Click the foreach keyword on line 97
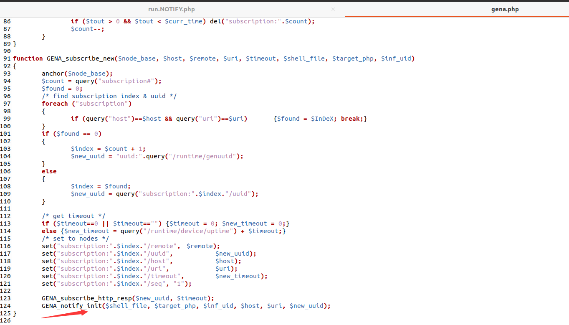Image resolution: width=569 pixels, height=325 pixels. click(55, 104)
